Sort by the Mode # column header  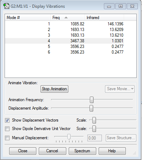point(28,18)
